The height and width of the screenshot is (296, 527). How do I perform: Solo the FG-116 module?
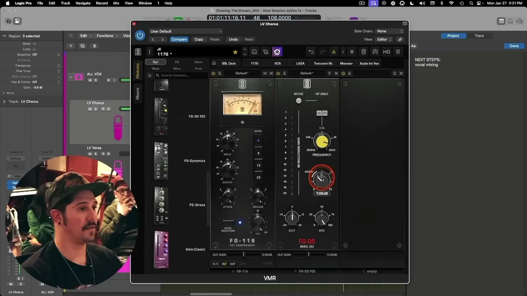click(x=219, y=74)
